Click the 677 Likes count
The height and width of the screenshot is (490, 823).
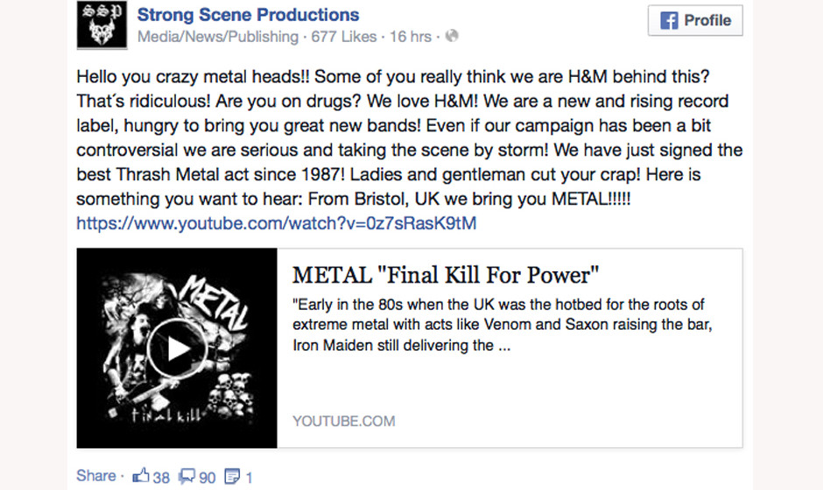point(343,37)
